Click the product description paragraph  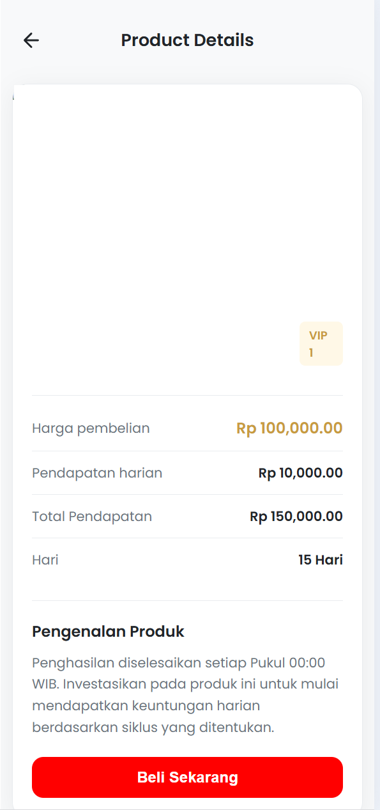185,695
